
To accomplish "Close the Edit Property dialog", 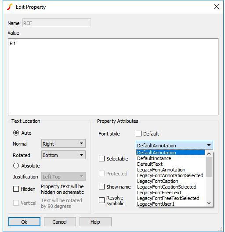I will pyautogui.click(x=217, y=7).
